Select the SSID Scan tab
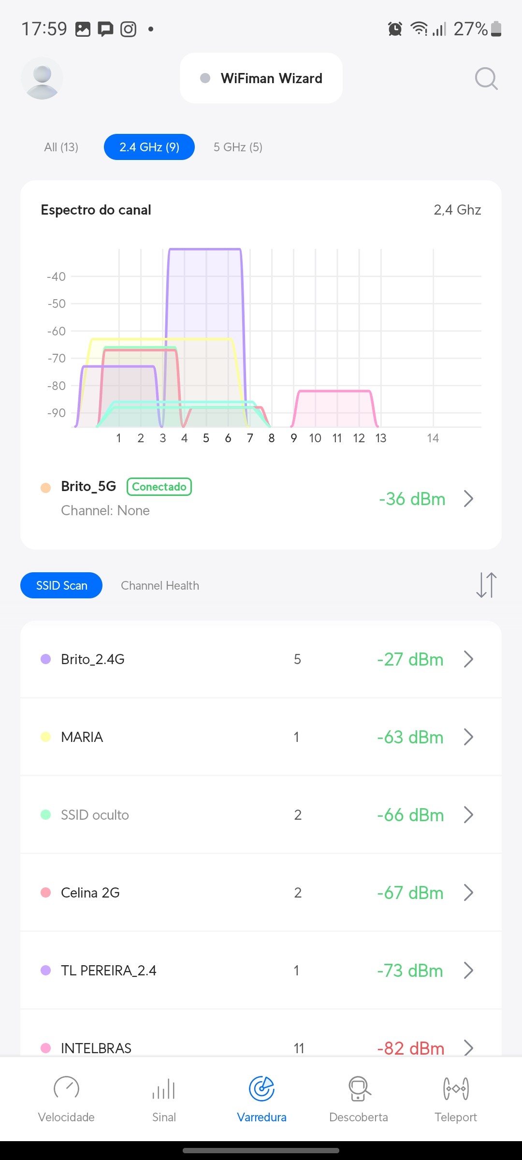Screen dimensions: 522x1160 [61, 585]
